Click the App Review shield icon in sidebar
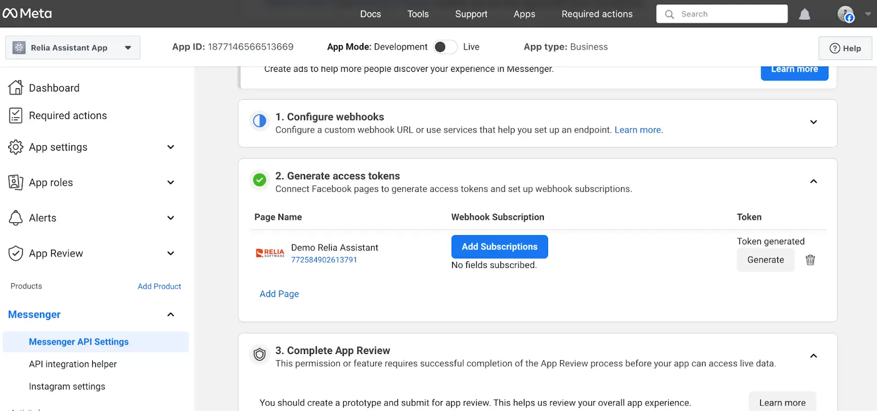This screenshot has width=877, height=411. coord(16,253)
